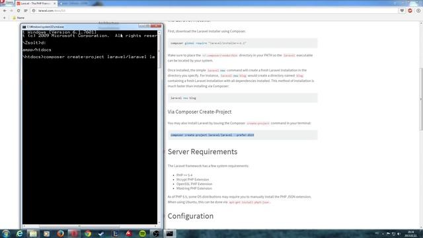
Task: Focus the laravel.com address bar
Action: [x=216, y=11]
